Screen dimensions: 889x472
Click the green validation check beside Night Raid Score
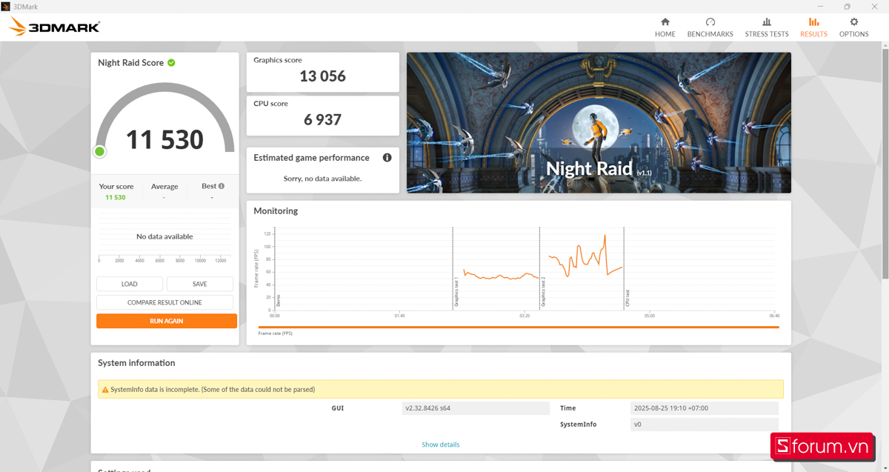171,63
